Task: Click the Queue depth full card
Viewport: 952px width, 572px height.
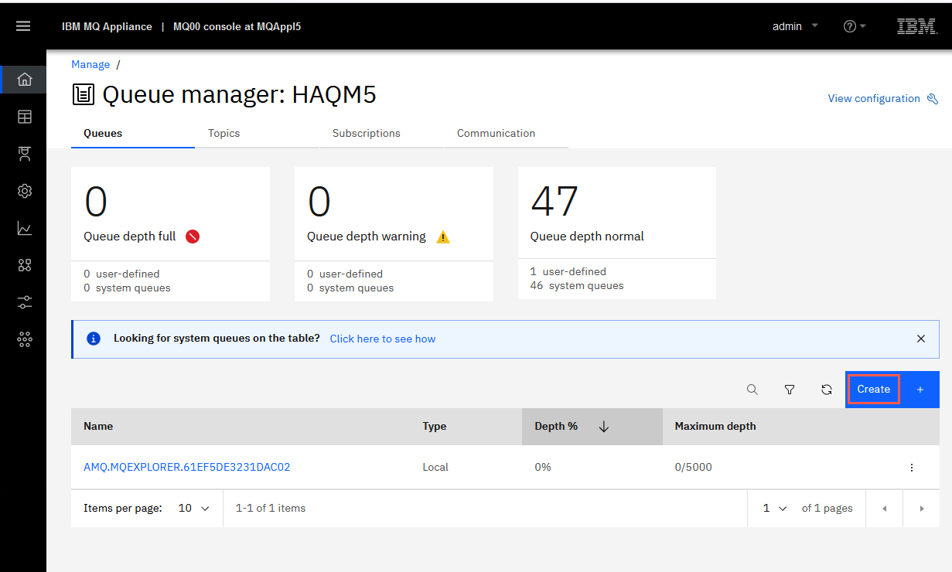Action: [170, 233]
